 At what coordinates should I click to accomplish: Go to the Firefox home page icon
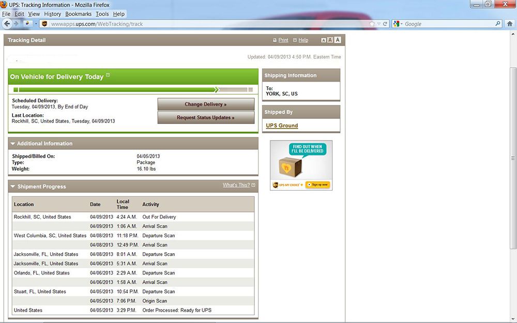(x=510, y=24)
